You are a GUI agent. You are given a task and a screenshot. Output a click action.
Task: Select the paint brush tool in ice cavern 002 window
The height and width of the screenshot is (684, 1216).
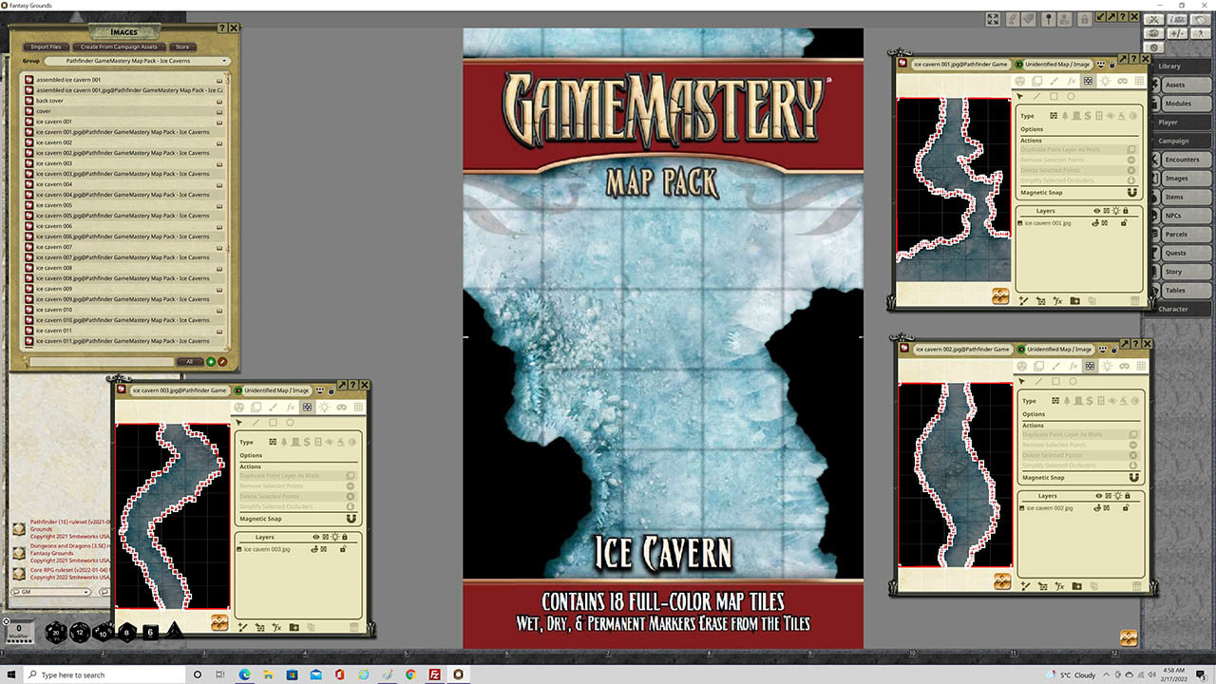point(1054,366)
